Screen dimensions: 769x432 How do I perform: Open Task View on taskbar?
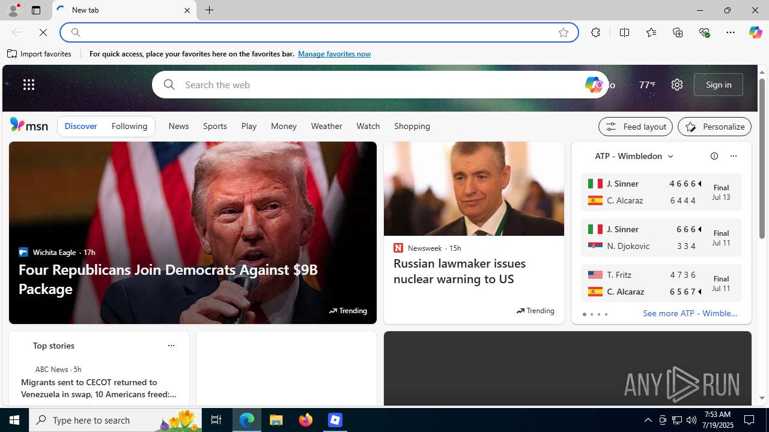(216, 420)
